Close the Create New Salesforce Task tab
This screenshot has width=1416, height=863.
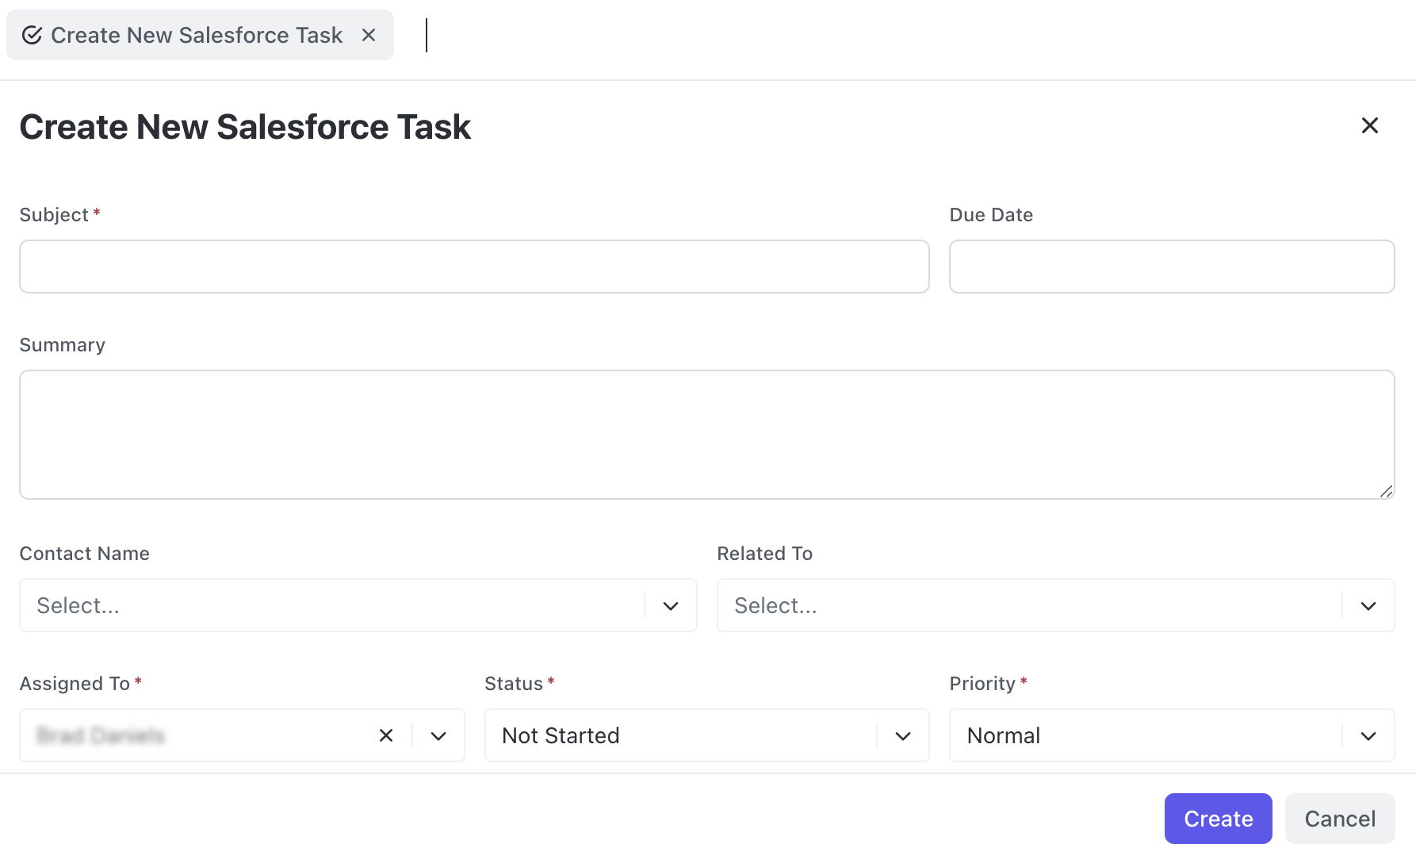[x=369, y=35]
